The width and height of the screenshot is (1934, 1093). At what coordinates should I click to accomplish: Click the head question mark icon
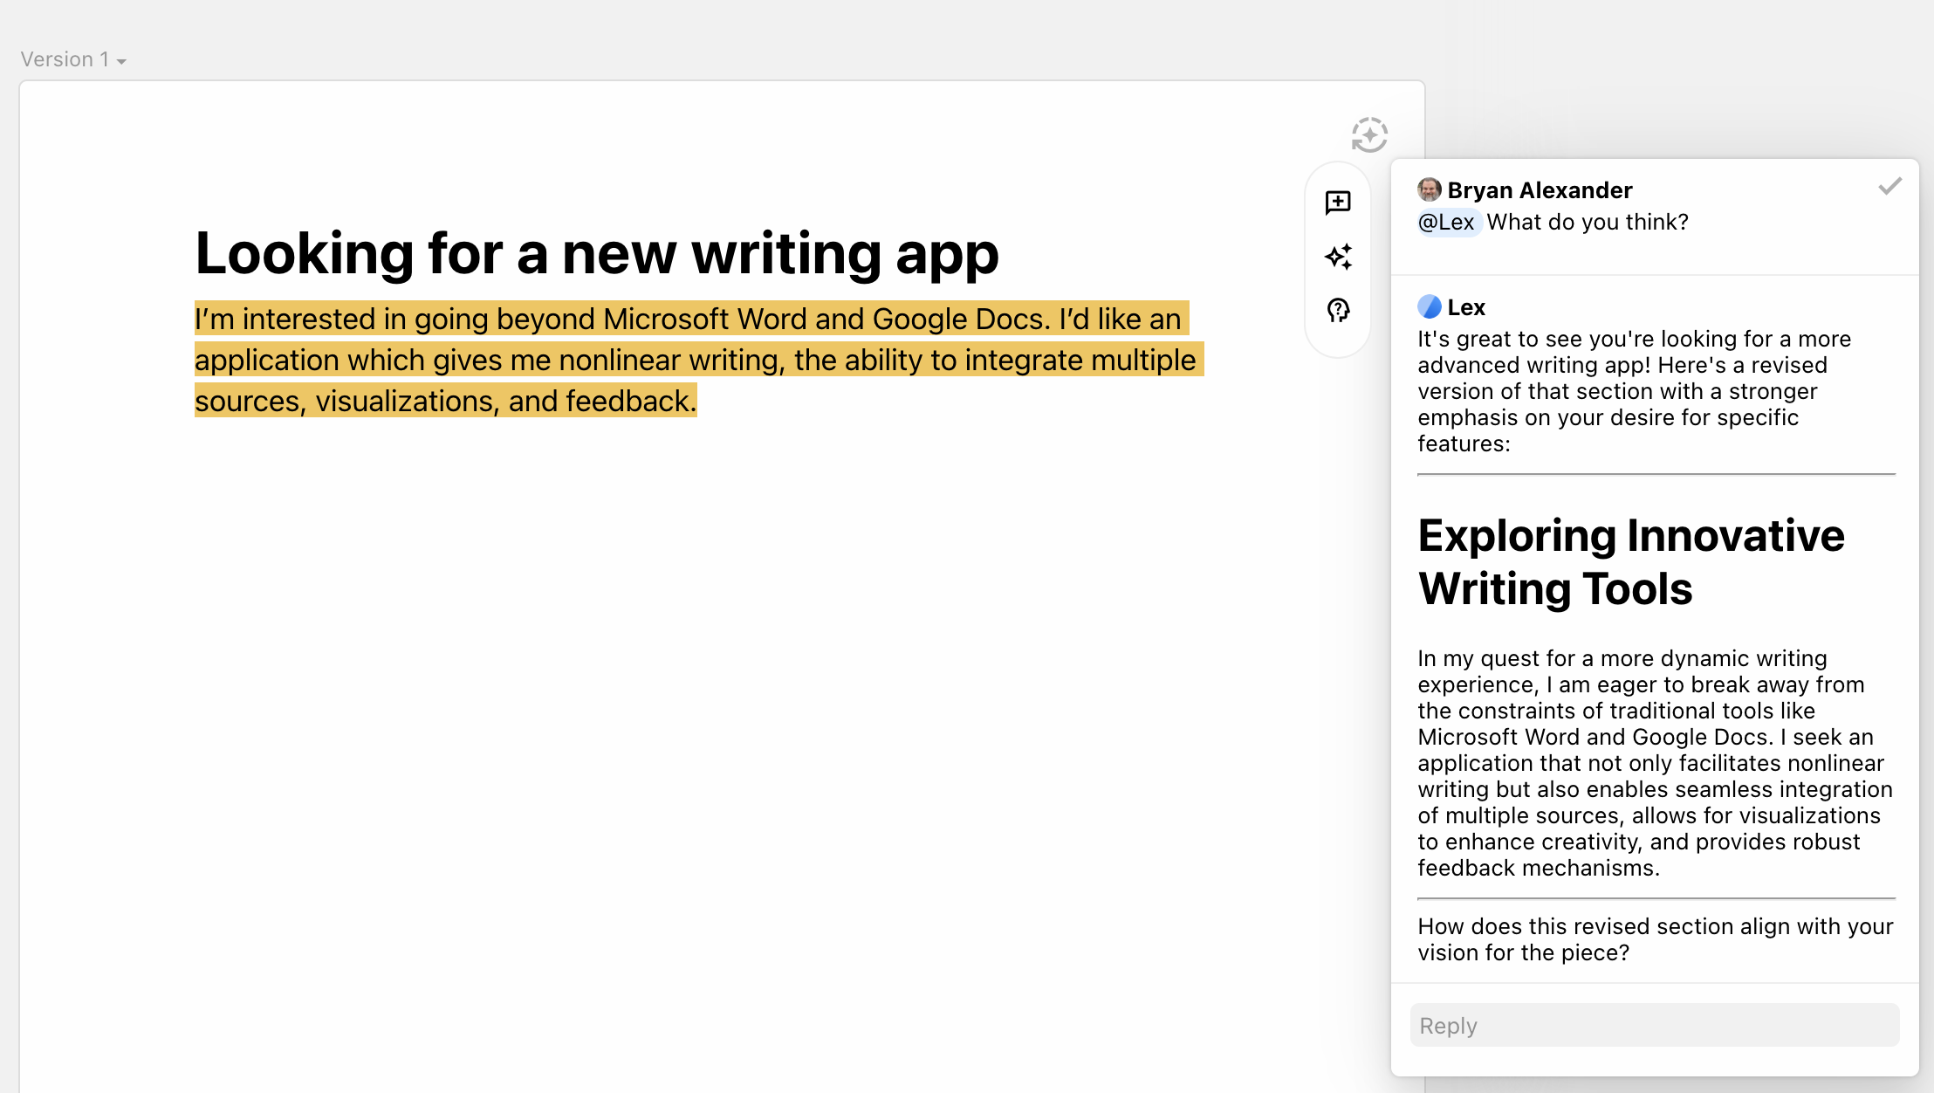pyautogui.click(x=1338, y=310)
